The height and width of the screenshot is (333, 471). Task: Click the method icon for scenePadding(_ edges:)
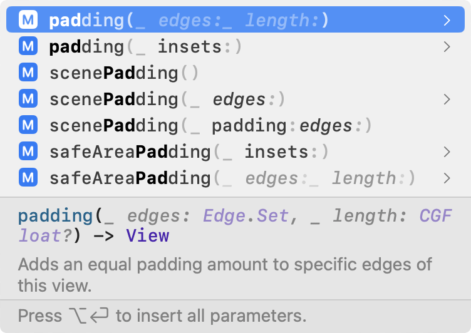[28, 100]
